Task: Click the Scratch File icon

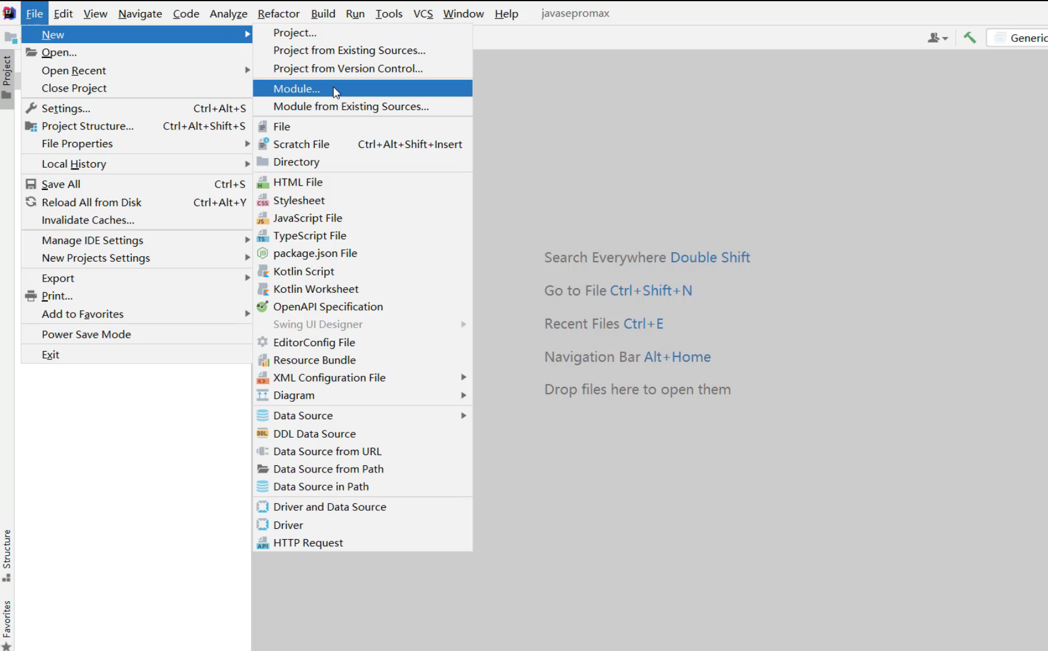Action: pos(262,144)
